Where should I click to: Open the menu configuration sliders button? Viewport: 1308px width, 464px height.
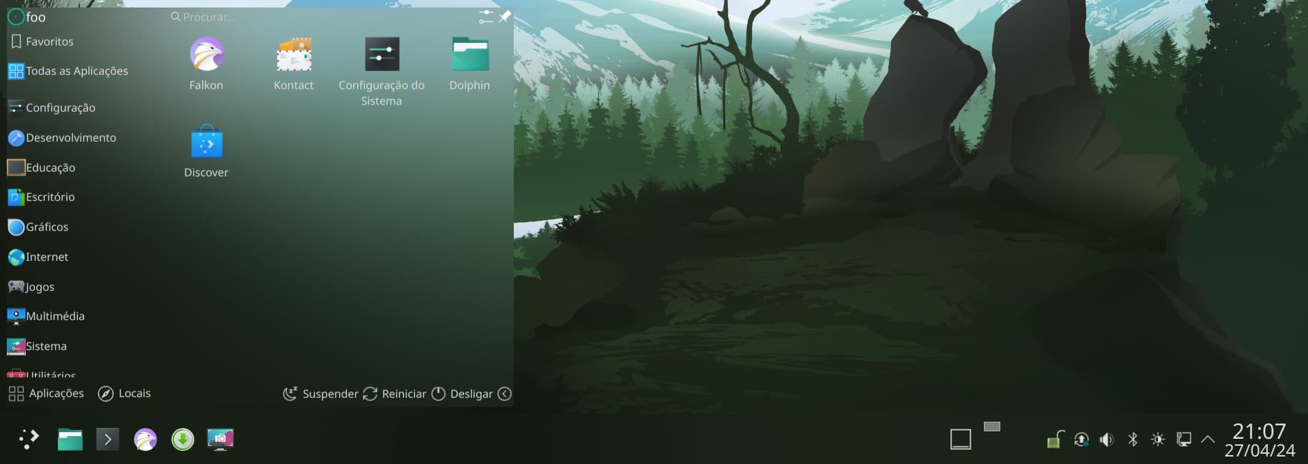485,17
